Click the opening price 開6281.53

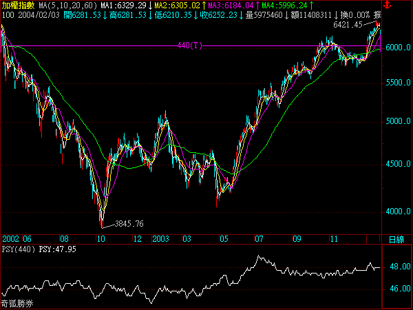click(x=83, y=15)
